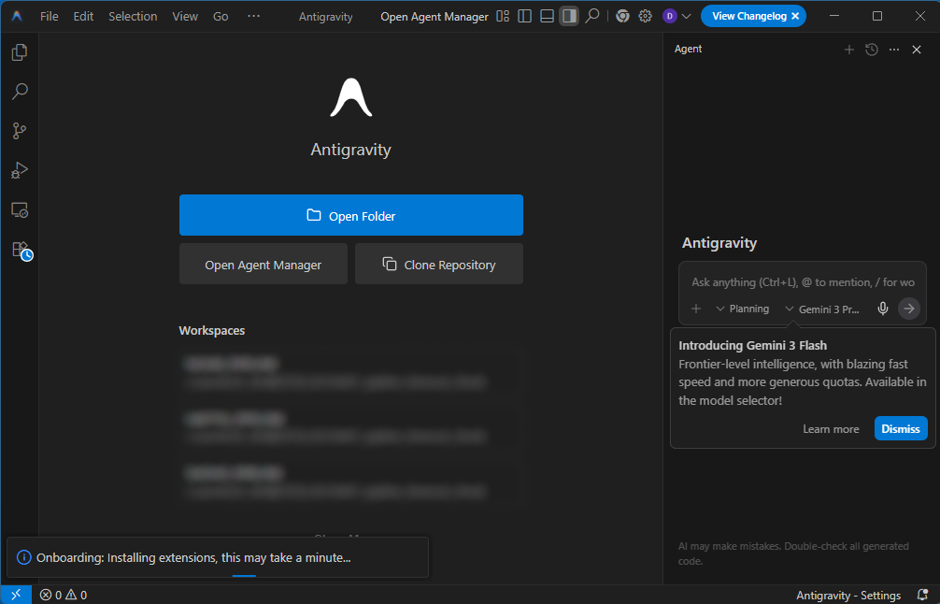Click the remote window icon in status bar
The image size is (940, 604).
coord(16,595)
